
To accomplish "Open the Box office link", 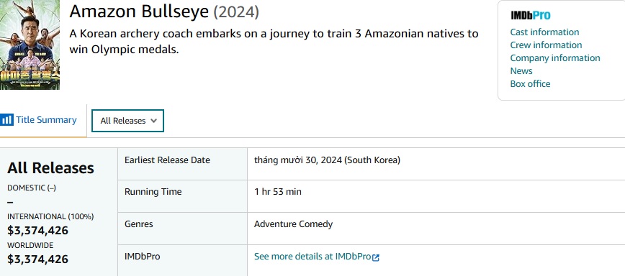I will (530, 84).
